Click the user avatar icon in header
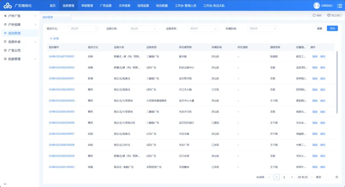The image size is (345, 187). click(317, 5)
